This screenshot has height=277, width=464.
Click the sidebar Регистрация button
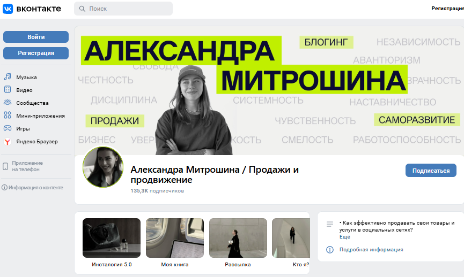pos(36,53)
